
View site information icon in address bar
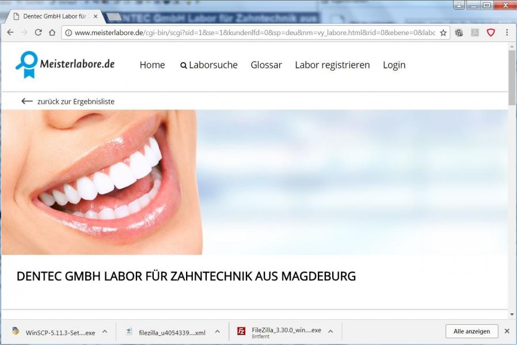coord(69,33)
